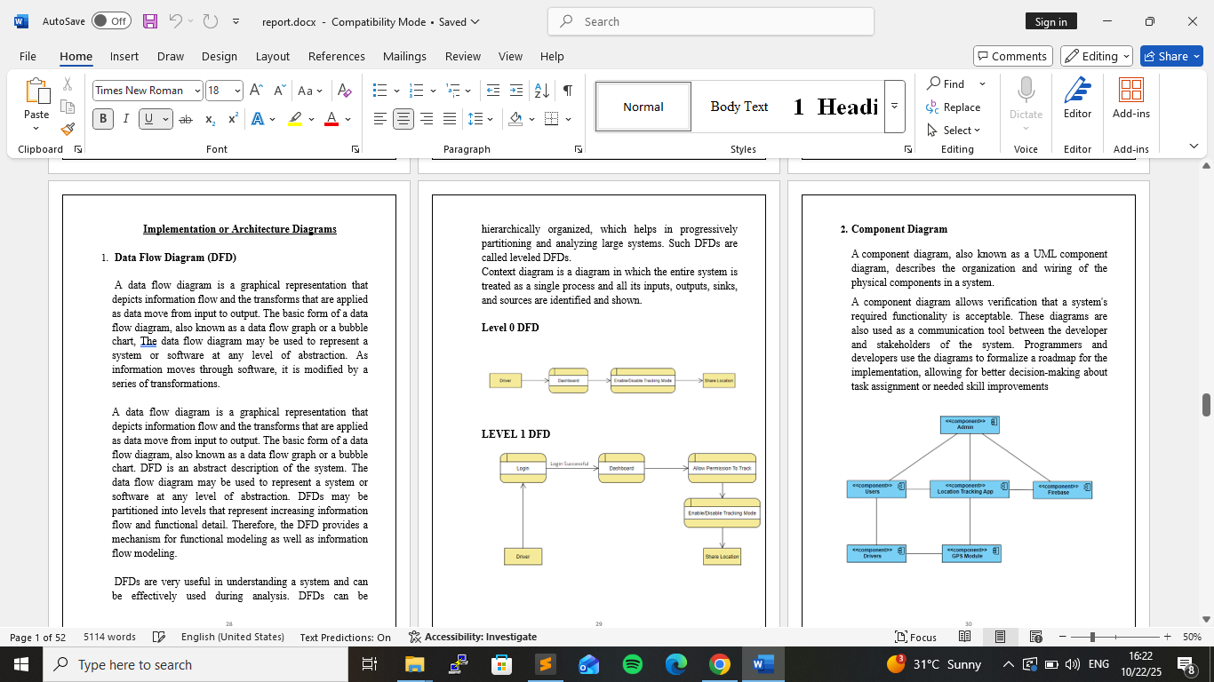Toggle Bold formatting button
The image size is (1214, 682).
(x=103, y=119)
